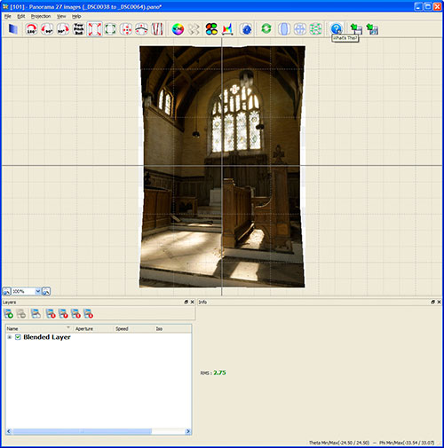The image size is (444, 448).
Task: Select the set center point tool
Action: tap(126, 29)
